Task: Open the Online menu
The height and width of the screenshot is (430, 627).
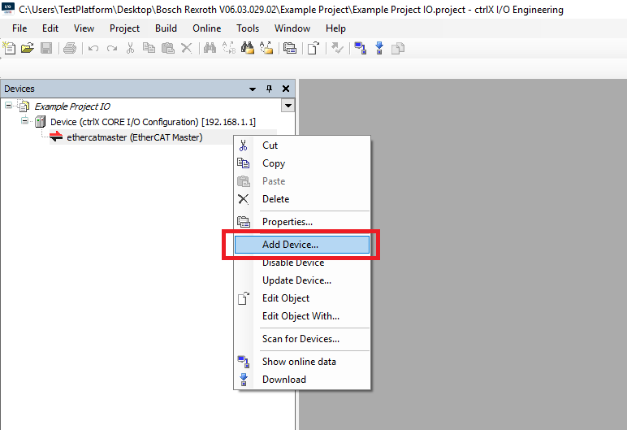Action: (x=206, y=28)
